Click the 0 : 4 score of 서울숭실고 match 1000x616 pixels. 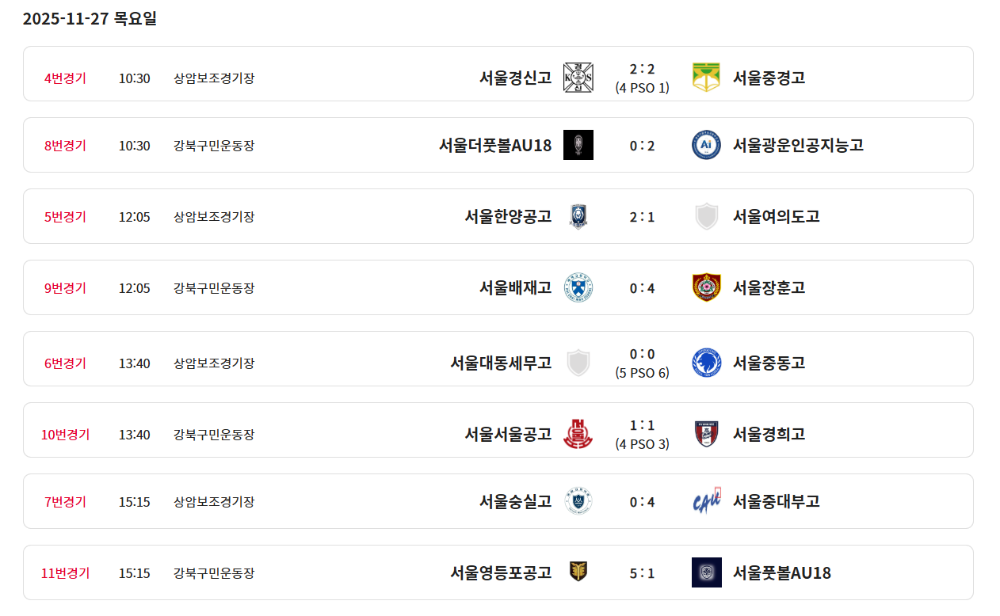pos(642,502)
